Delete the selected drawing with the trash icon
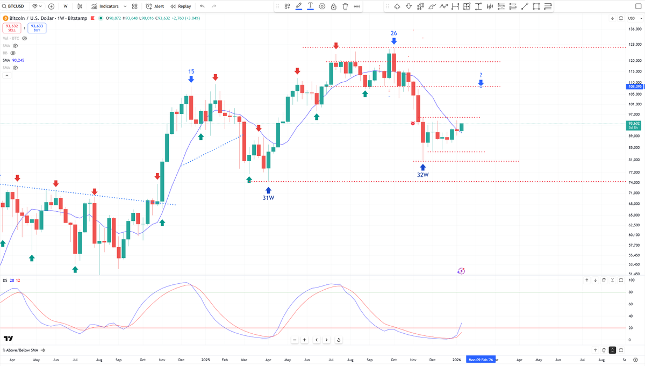The width and height of the screenshot is (645, 366). (x=345, y=6)
